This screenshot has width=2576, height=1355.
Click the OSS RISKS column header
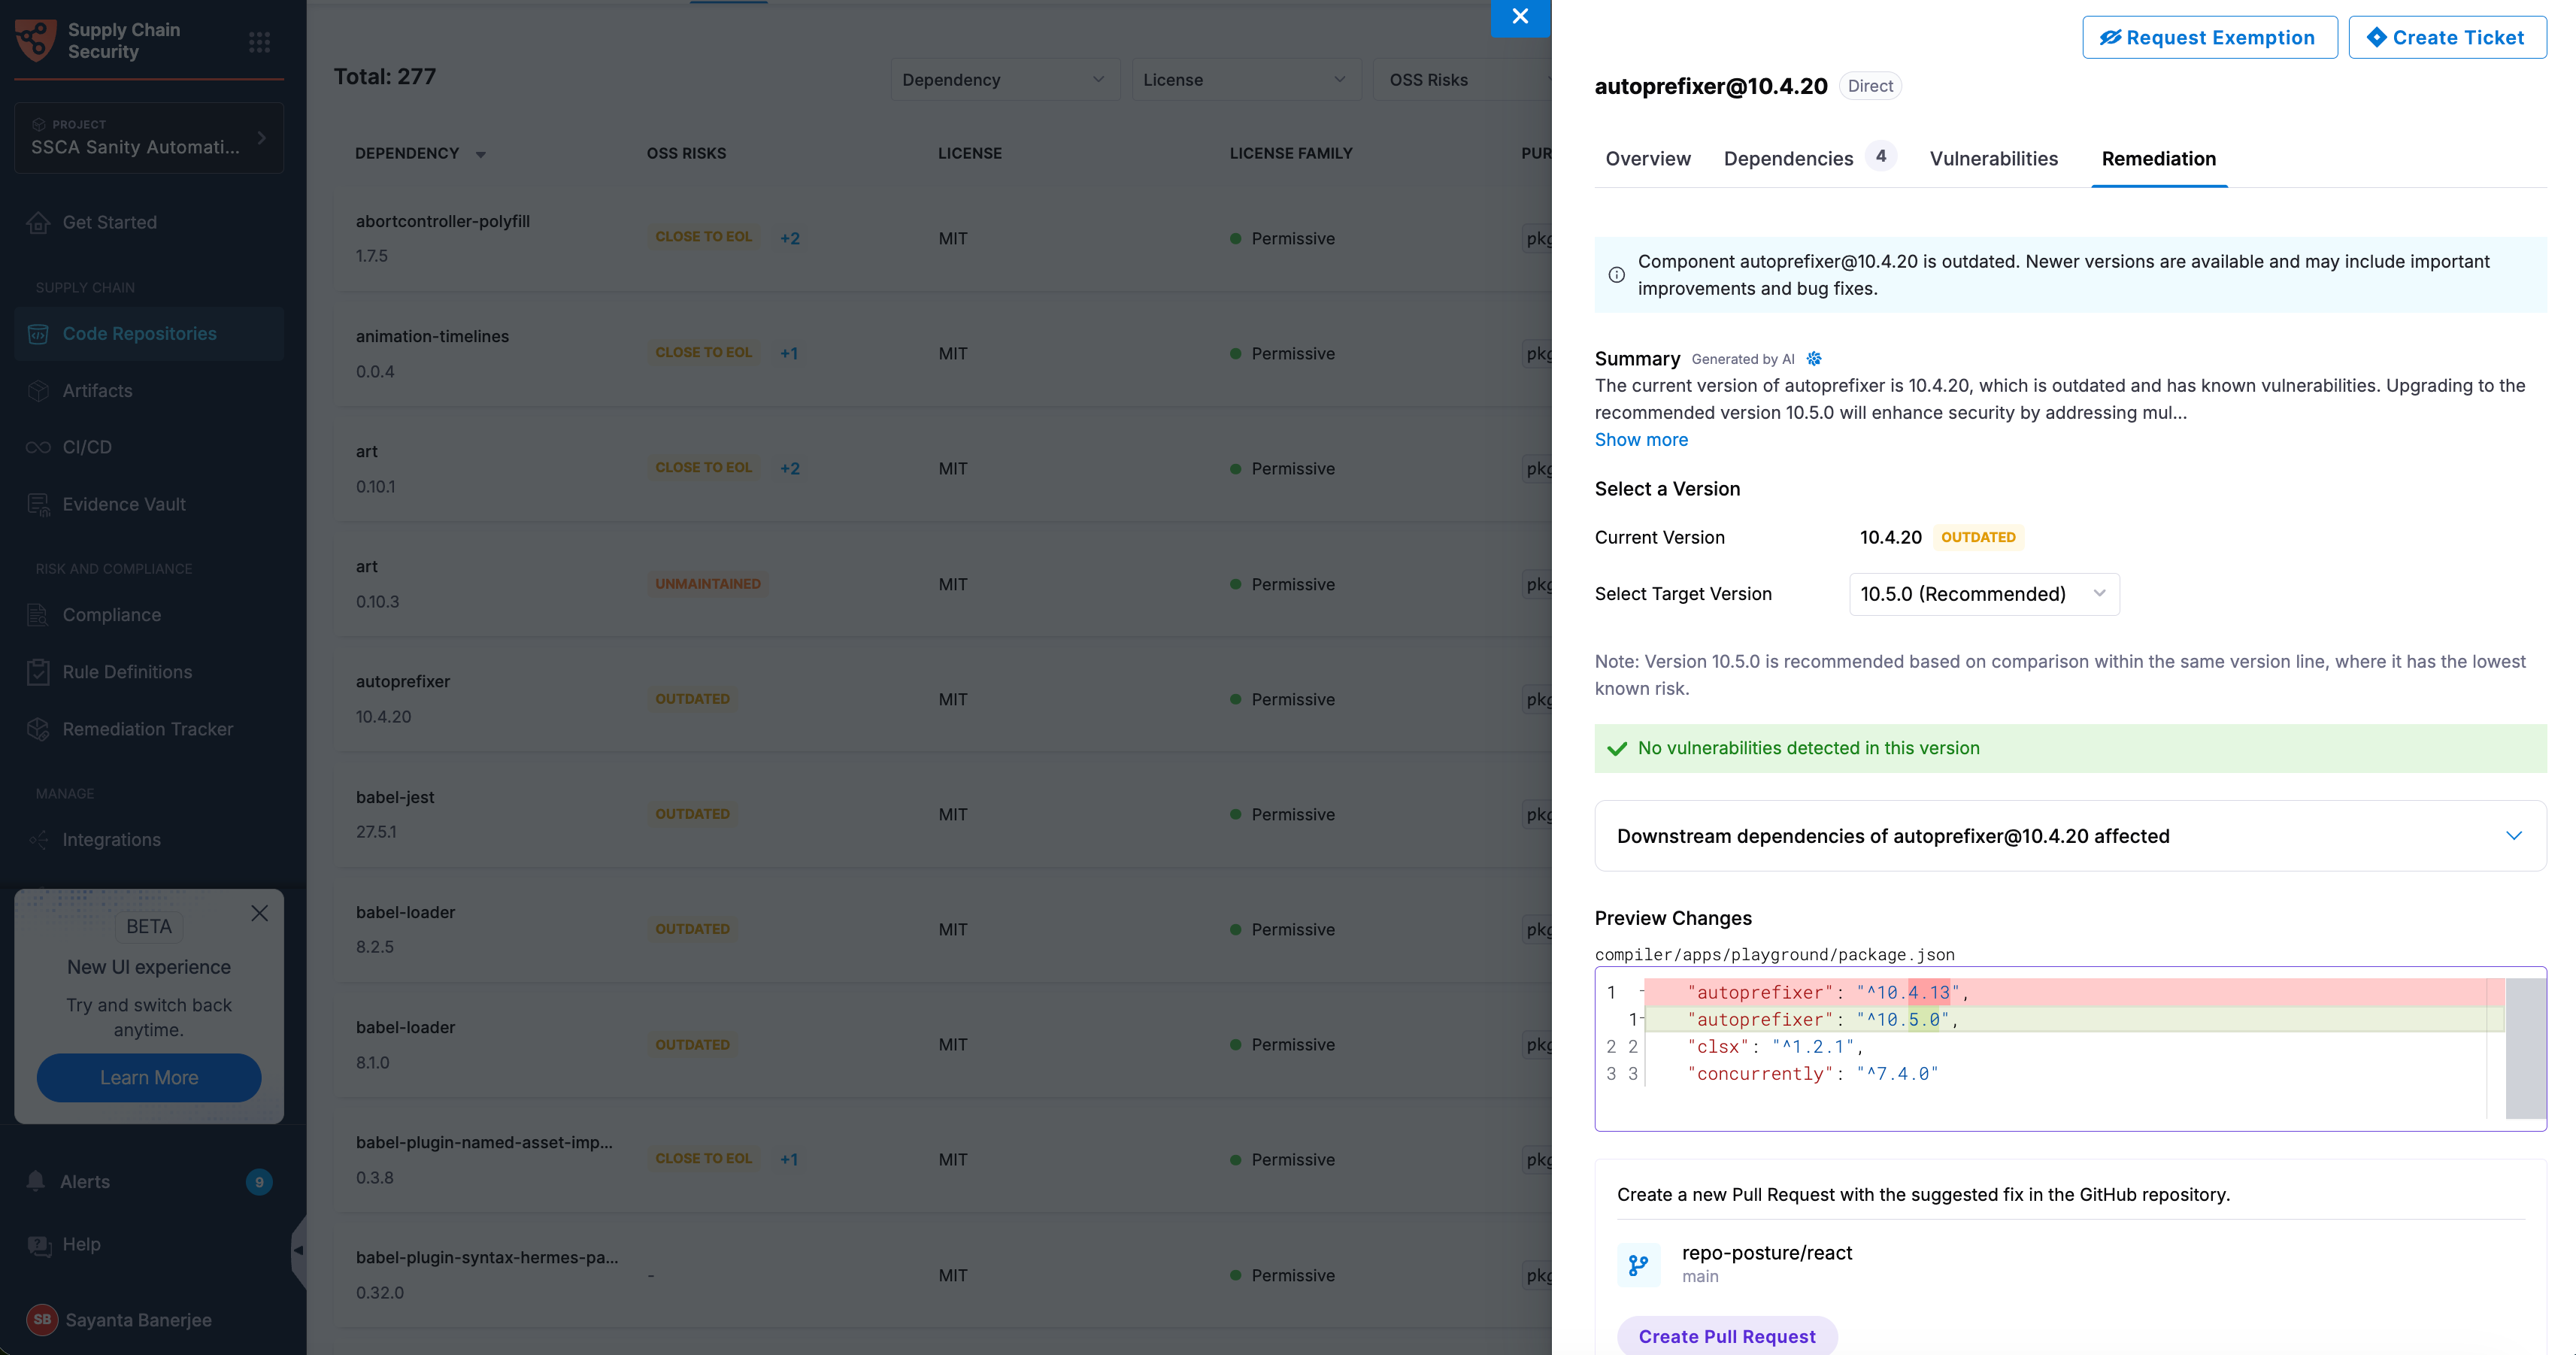[x=686, y=154]
